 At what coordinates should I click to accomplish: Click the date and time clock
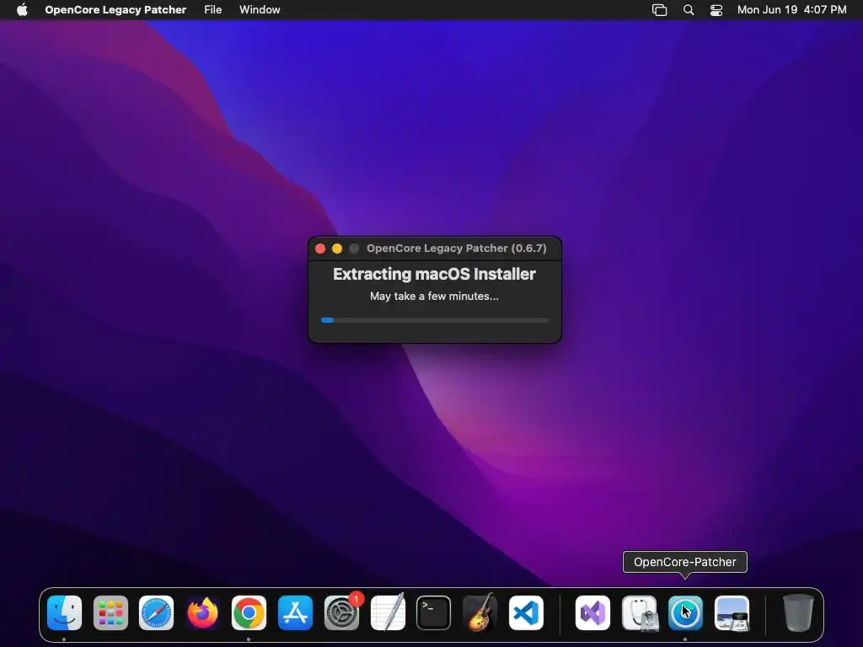coord(791,9)
